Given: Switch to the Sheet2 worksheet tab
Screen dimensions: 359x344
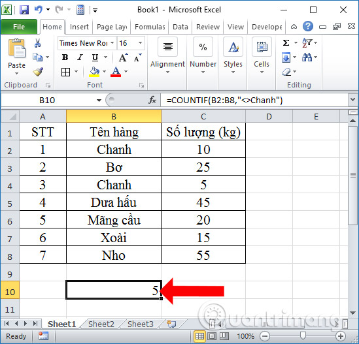Looking at the screenshot, I should [101, 324].
